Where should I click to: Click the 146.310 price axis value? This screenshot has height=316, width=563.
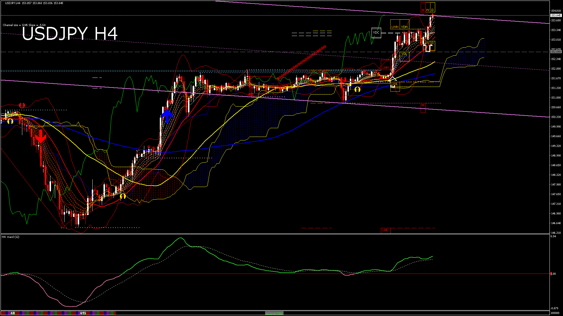[556, 233]
